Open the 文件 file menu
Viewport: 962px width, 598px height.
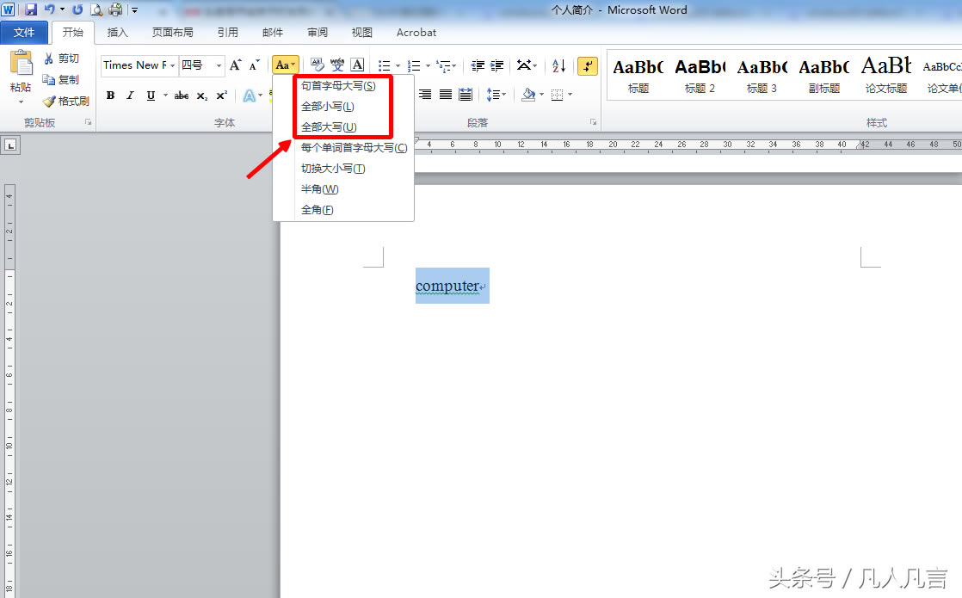[24, 33]
